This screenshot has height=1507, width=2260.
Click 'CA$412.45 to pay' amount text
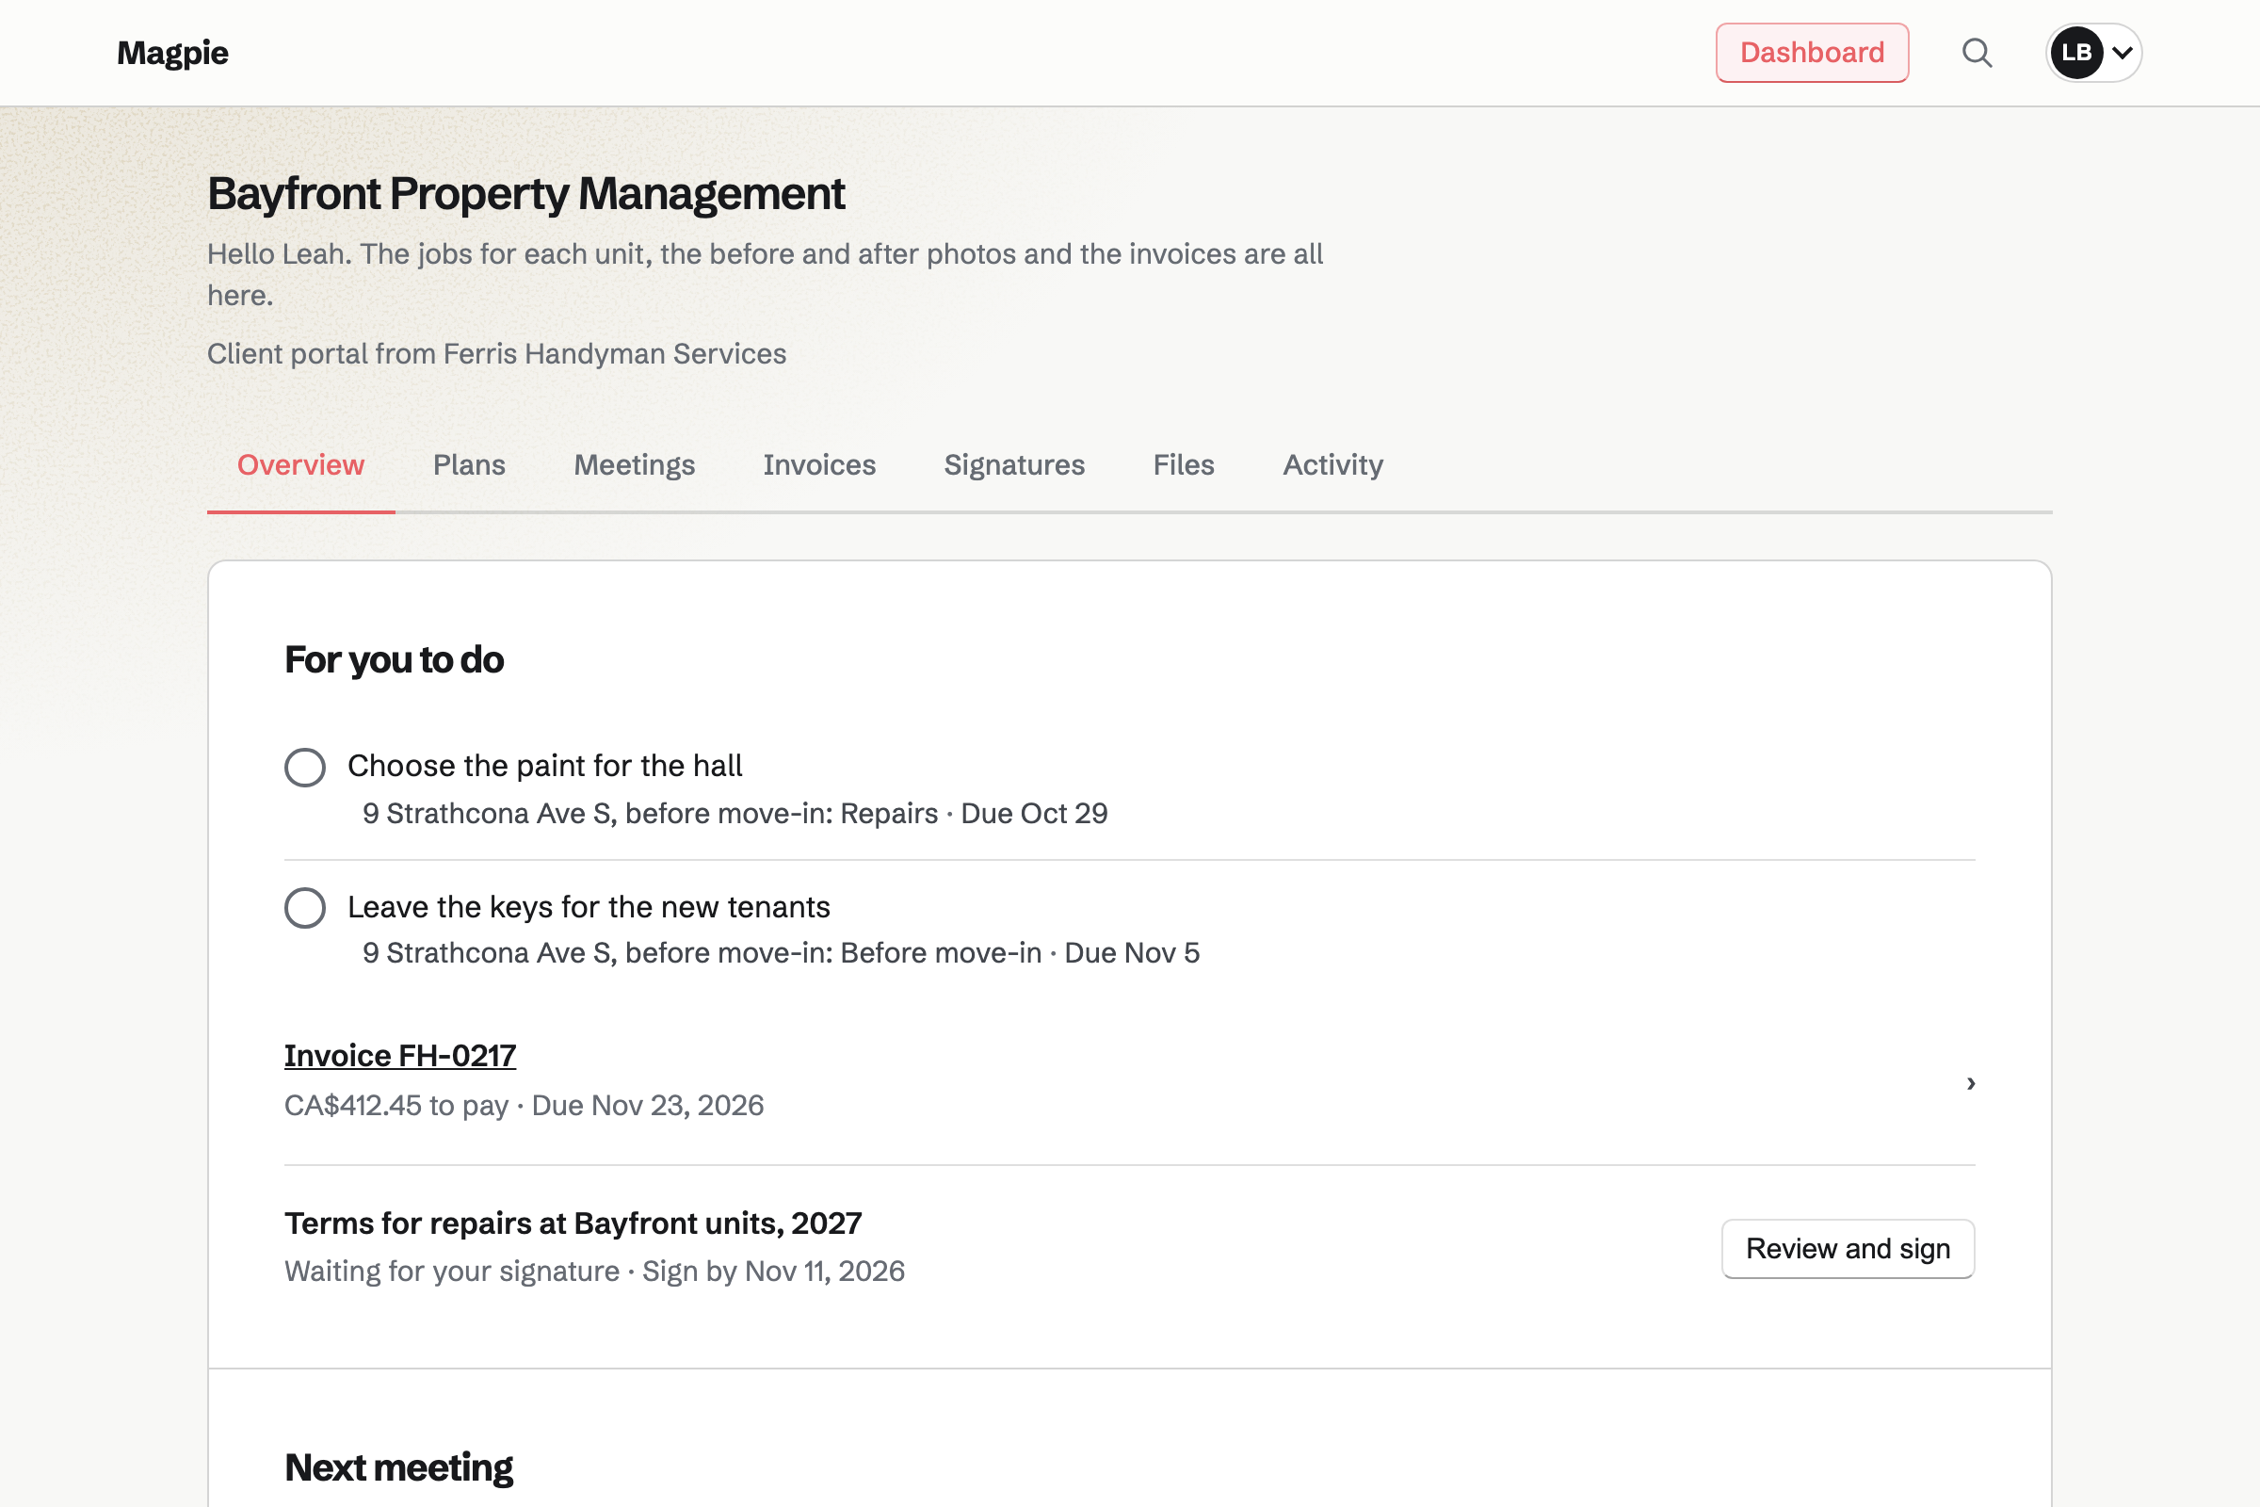(395, 1105)
